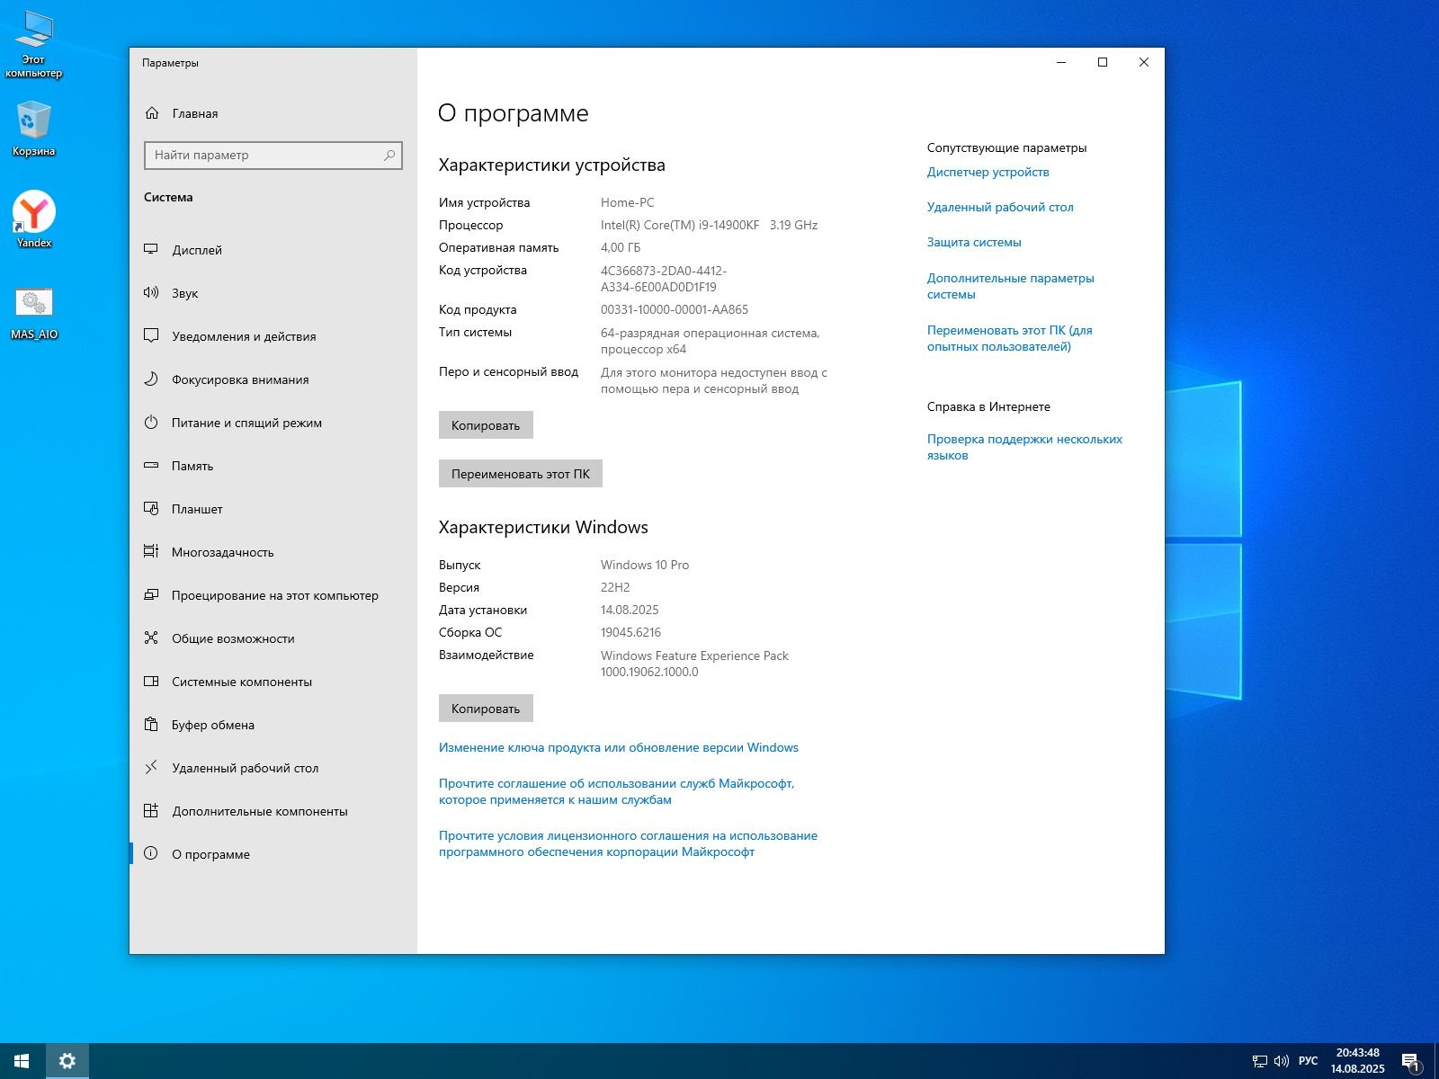Click the Буфер обмена clipboard icon
The image size is (1439, 1079).
coord(151,725)
